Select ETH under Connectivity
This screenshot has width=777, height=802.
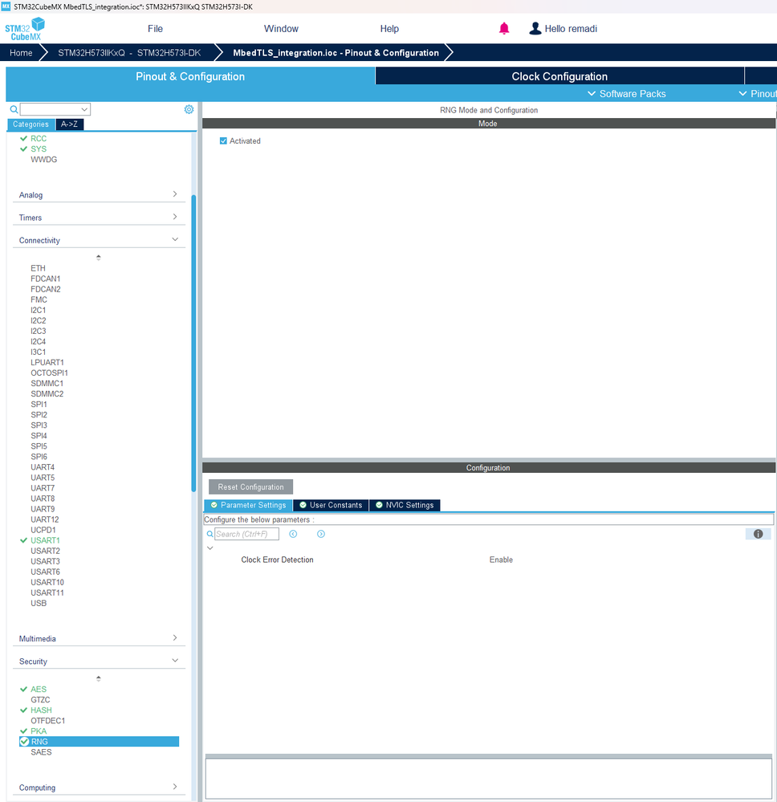click(x=38, y=268)
